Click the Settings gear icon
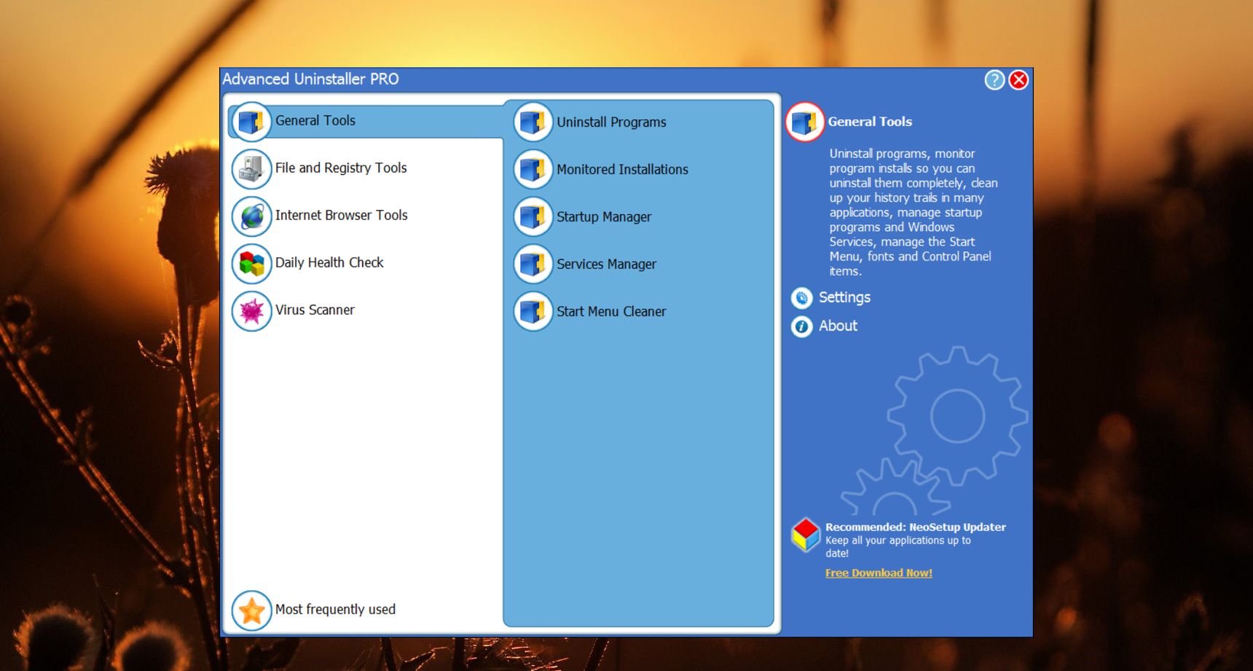This screenshot has height=671, width=1253. 801,298
